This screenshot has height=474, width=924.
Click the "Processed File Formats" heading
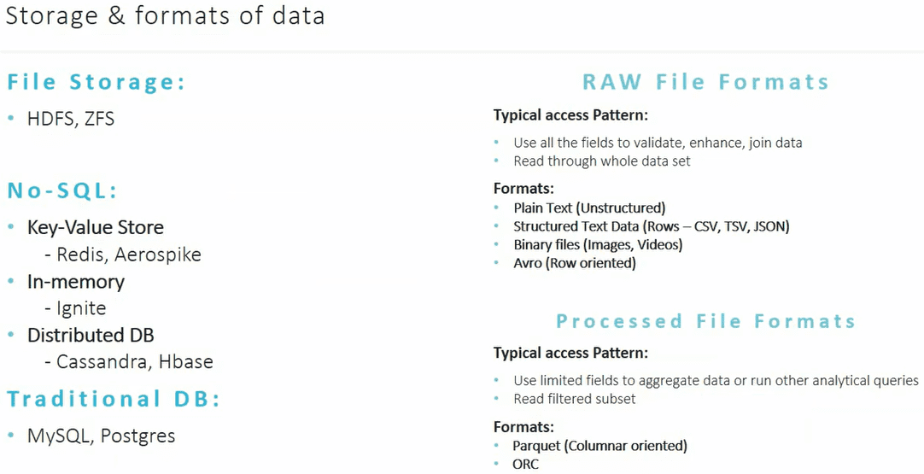706,322
